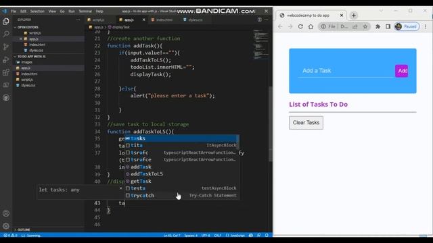This screenshot has width=433, height=243.
Task: Open the Edit menu
Action: click(x=23, y=11)
